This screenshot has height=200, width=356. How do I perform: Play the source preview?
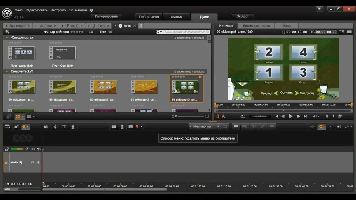[x=291, y=116]
